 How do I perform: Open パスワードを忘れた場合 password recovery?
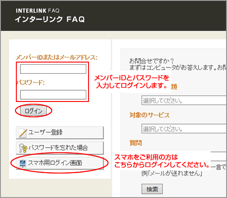click(60, 148)
